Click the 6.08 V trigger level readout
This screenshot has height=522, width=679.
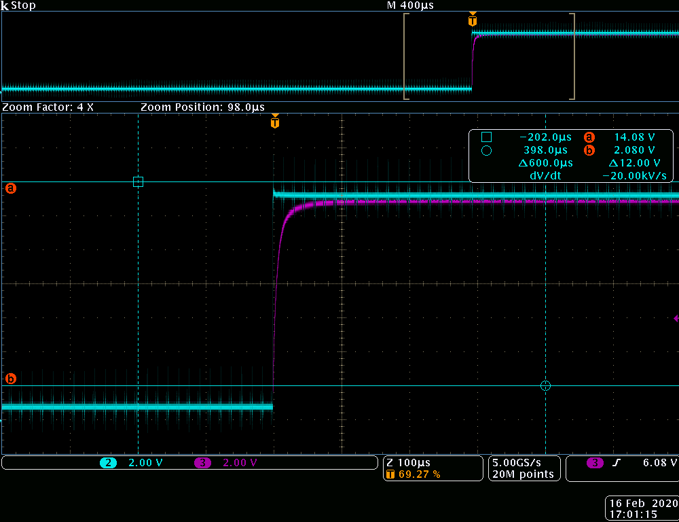pyautogui.click(x=659, y=463)
